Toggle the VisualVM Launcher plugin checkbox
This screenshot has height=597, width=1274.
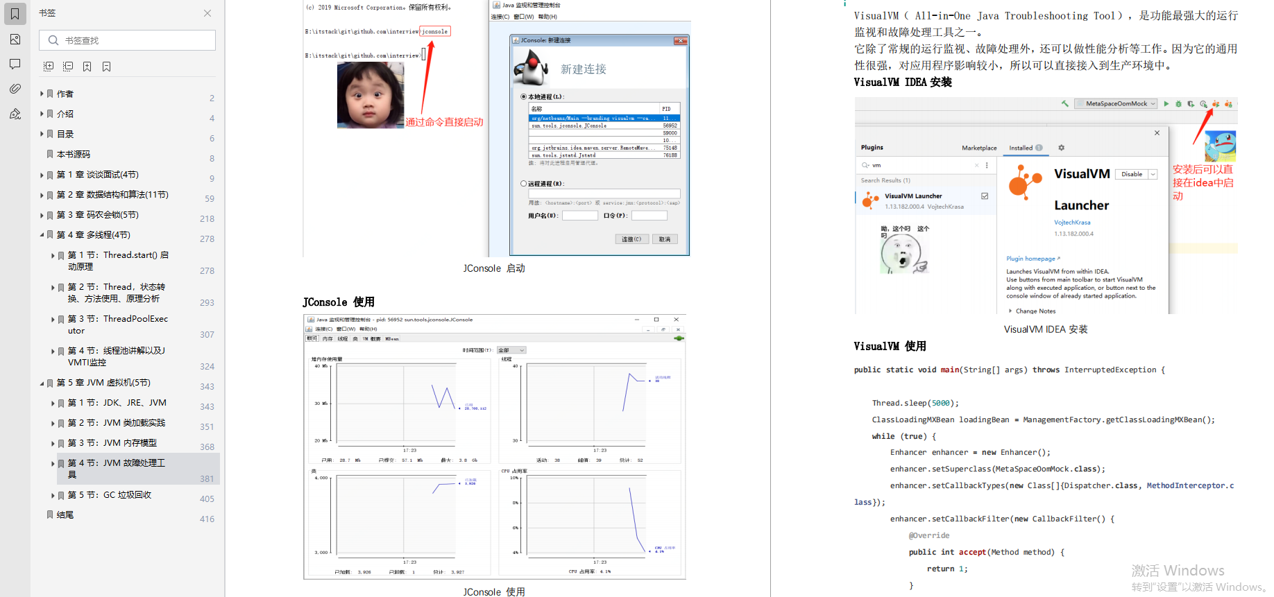pyautogui.click(x=985, y=196)
